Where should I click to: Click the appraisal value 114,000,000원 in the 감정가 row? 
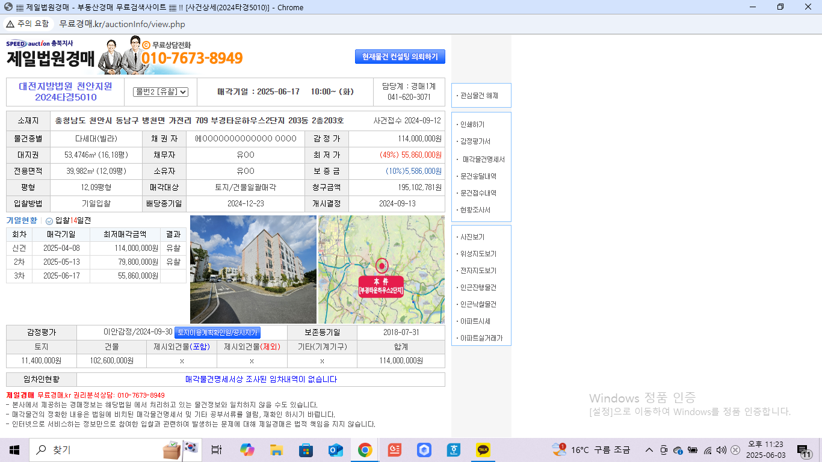point(419,138)
